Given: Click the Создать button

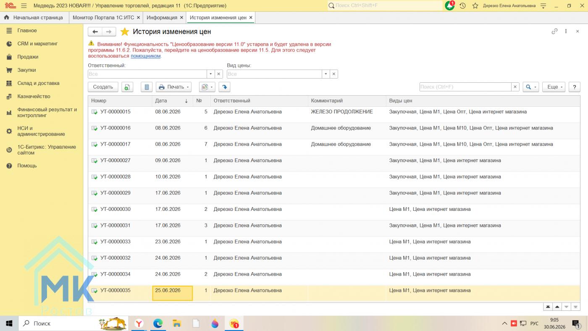Looking at the screenshot, I should [103, 87].
